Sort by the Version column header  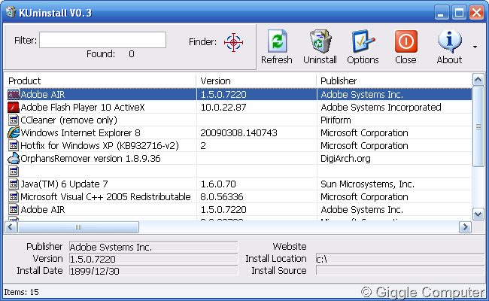coord(257,81)
